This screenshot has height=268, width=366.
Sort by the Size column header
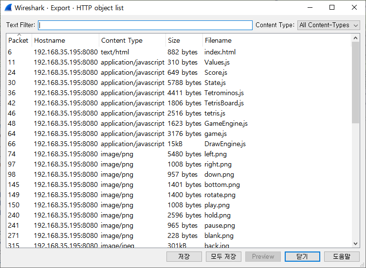tap(184, 40)
